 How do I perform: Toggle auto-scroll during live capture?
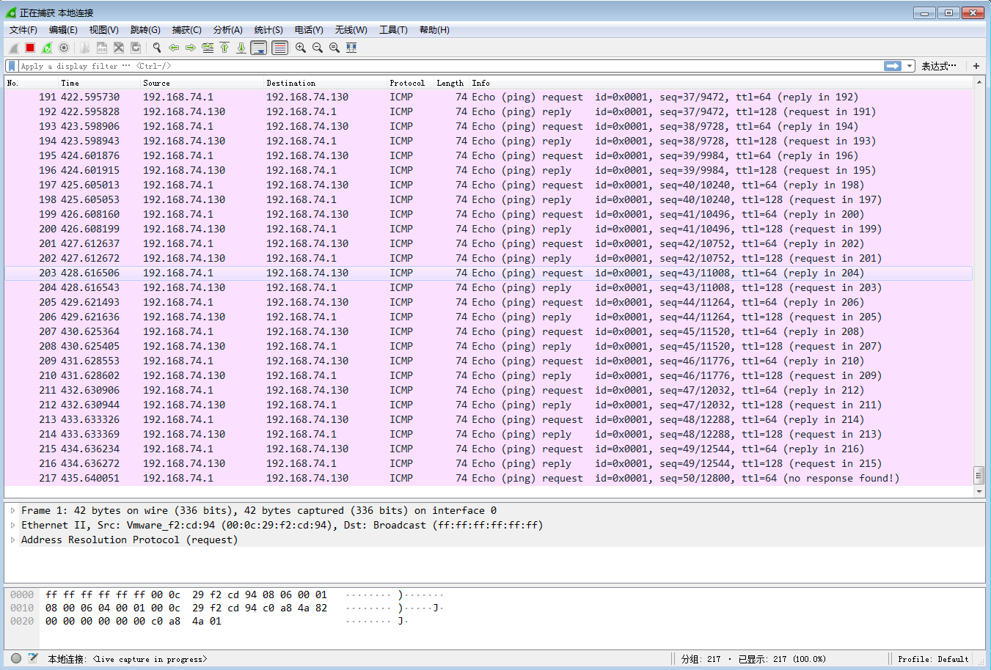[x=259, y=48]
